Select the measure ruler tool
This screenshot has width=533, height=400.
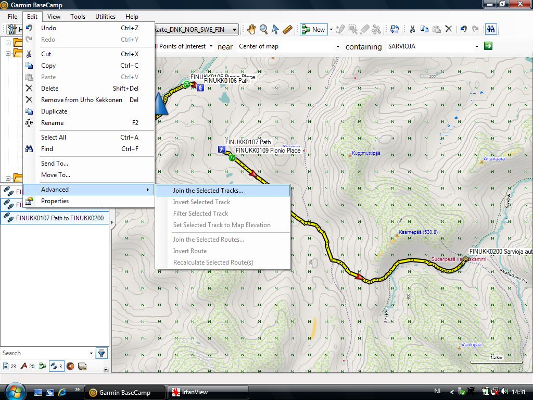click(287, 30)
